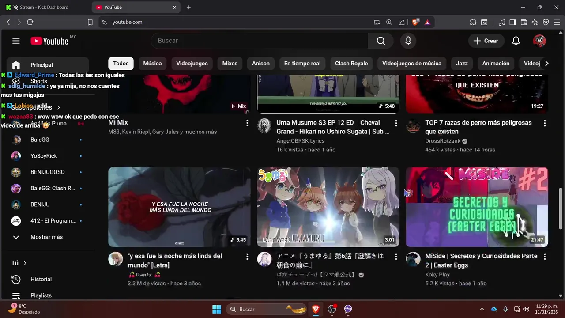Select the Música filter chip
The width and height of the screenshot is (565, 318).
click(152, 64)
